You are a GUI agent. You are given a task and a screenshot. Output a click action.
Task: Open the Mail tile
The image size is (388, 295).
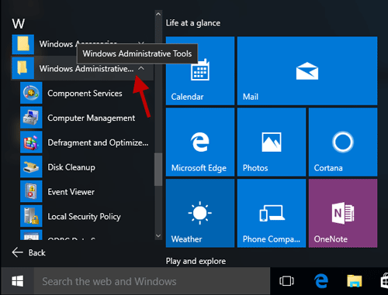(x=307, y=70)
